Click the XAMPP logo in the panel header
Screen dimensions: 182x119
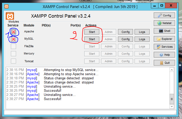(x=10, y=16)
